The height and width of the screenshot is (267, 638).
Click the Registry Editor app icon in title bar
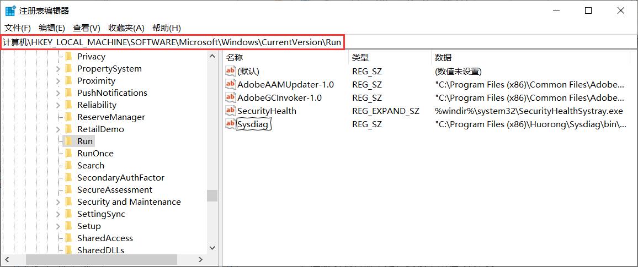[10, 10]
